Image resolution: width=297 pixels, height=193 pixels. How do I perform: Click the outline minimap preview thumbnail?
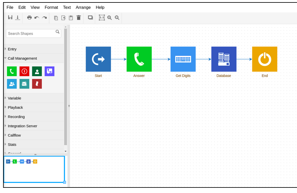tap(34, 169)
